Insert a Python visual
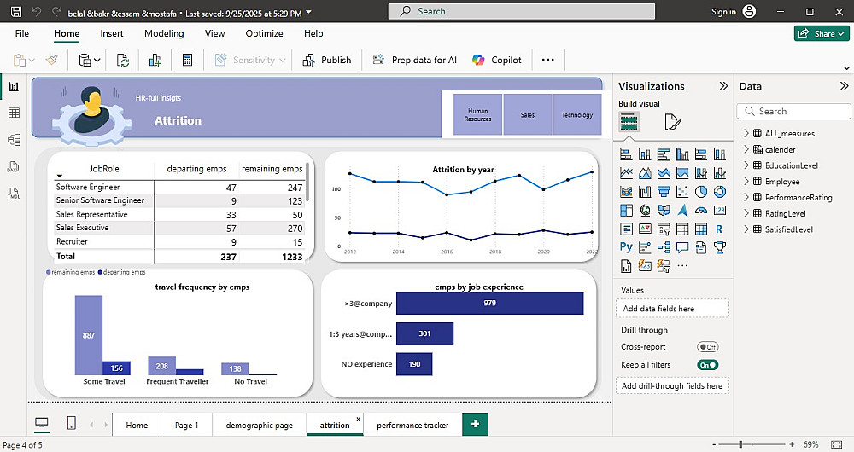Viewport: 854px width, 452px height. click(626, 247)
